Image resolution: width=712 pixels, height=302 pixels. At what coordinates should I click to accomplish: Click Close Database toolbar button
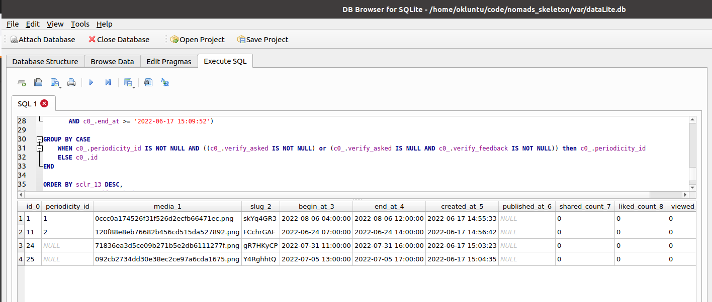[119, 40]
